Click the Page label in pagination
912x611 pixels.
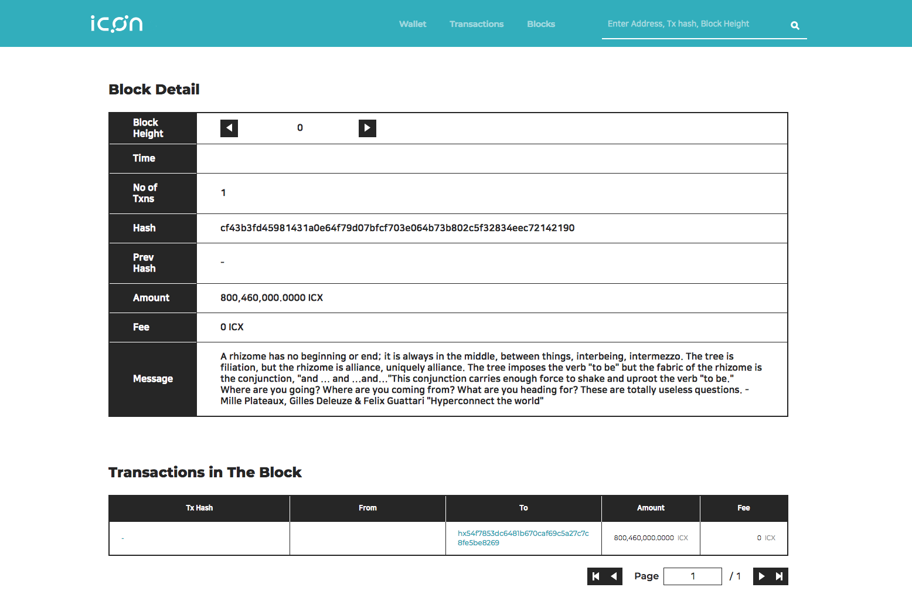(646, 576)
